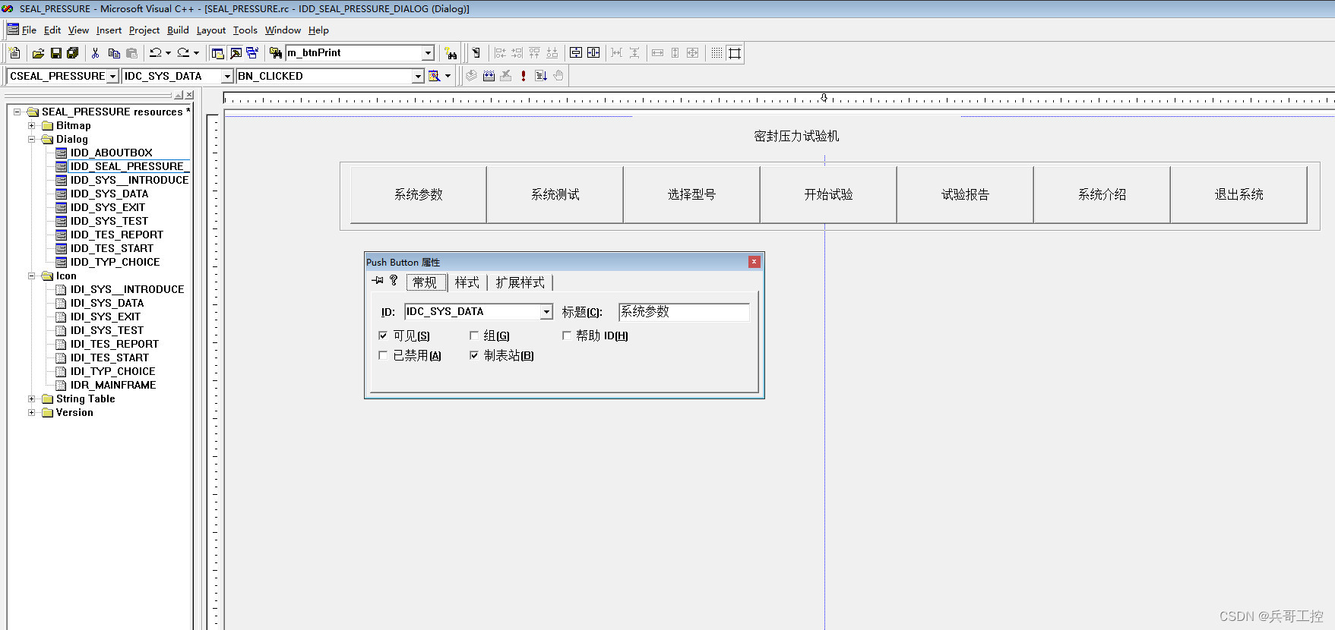This screenshot has height=630, width=1335.
Task: Expand the Version folder
Action: tap(31, 413)
